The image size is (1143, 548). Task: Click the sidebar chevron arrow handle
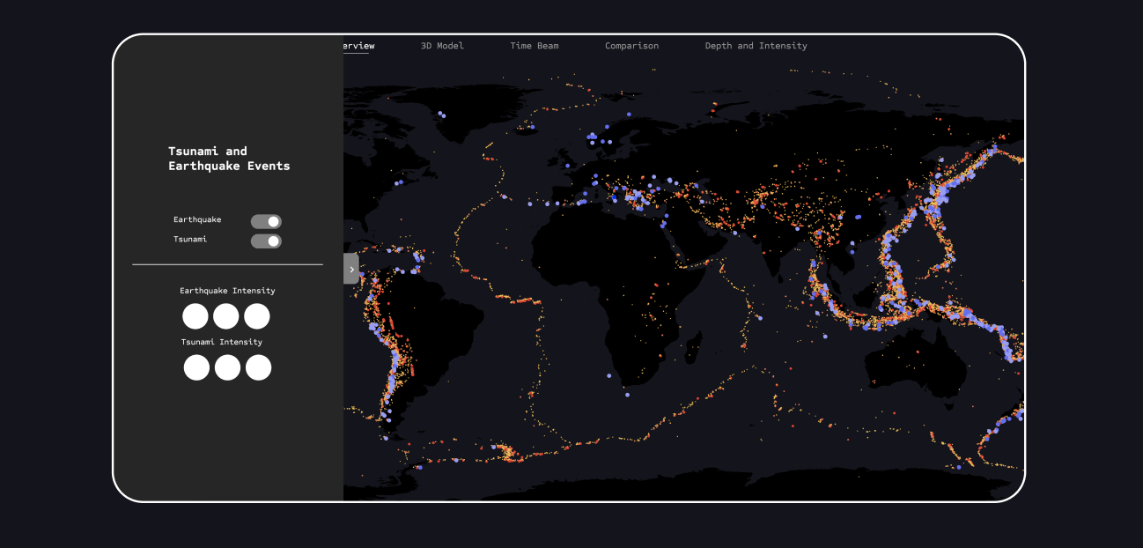tap(351, 269)
